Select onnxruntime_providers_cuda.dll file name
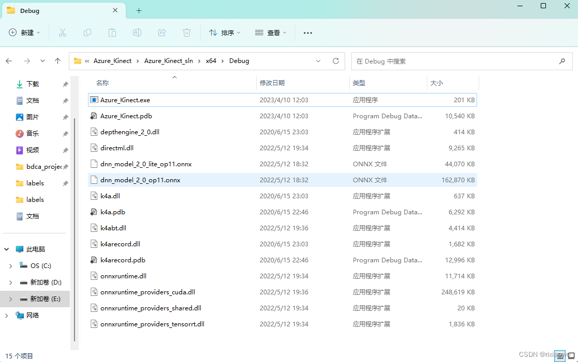578x362 pixels. 147,292
